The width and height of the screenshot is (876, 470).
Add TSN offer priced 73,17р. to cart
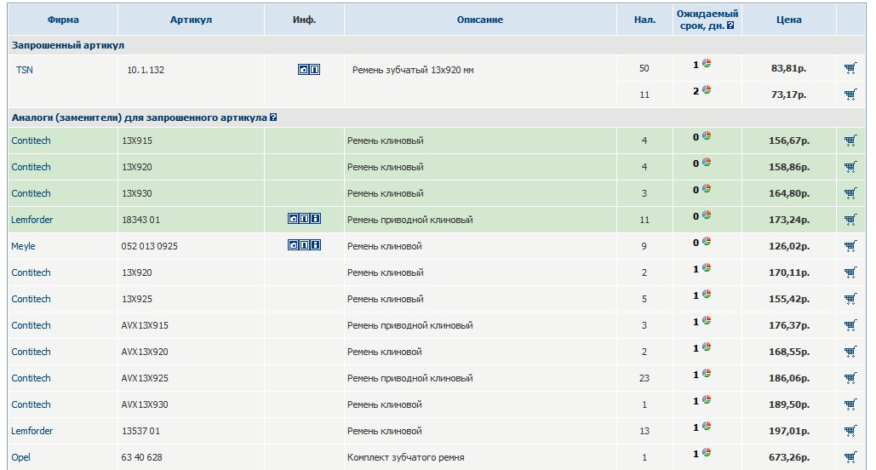point(850,95)
